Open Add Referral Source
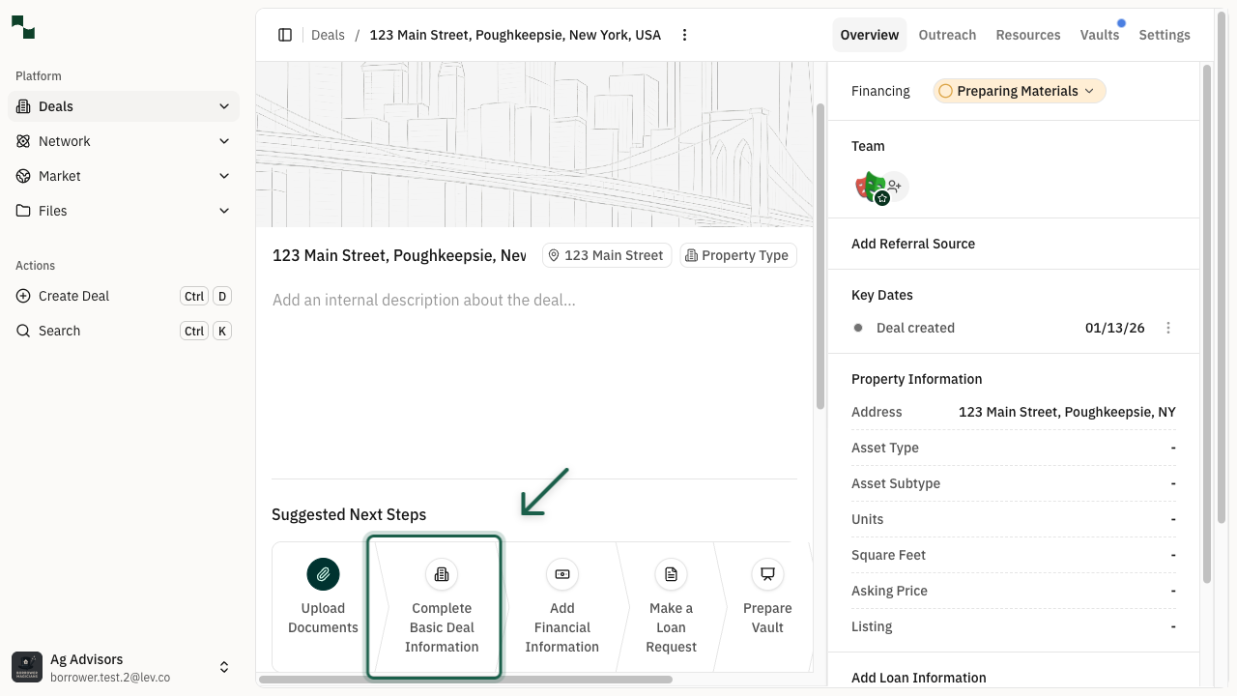 913,244
